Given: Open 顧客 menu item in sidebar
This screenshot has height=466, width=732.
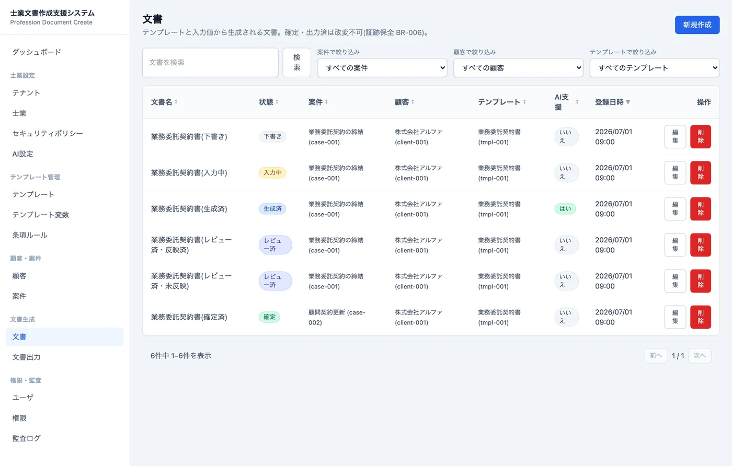Looking at the screenshot, I should coord(65,276).
